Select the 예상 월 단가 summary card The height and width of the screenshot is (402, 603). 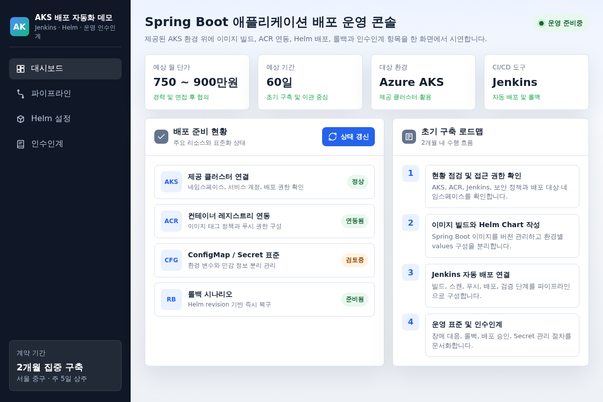tap(197, 82)
